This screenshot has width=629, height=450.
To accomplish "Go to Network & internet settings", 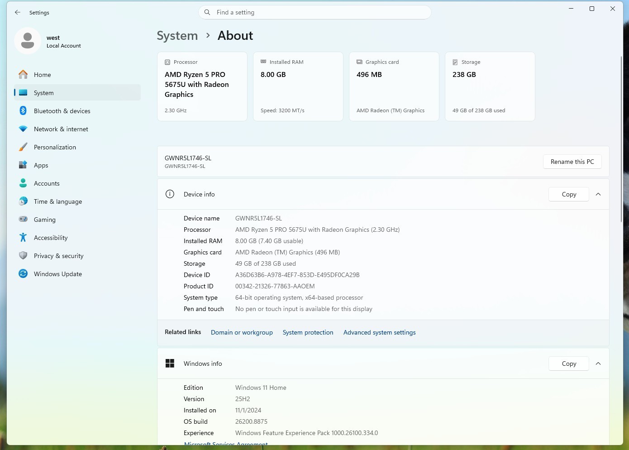I will pos(77,129).
